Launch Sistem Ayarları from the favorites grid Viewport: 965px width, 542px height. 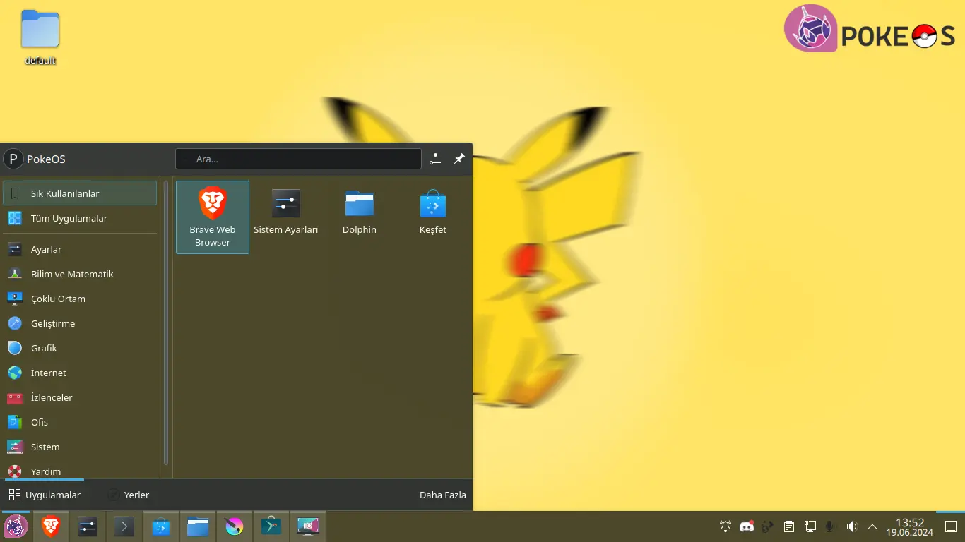(286, 212)
